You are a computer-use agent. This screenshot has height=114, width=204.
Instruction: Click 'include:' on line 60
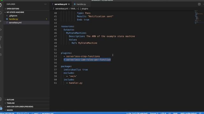69,79
